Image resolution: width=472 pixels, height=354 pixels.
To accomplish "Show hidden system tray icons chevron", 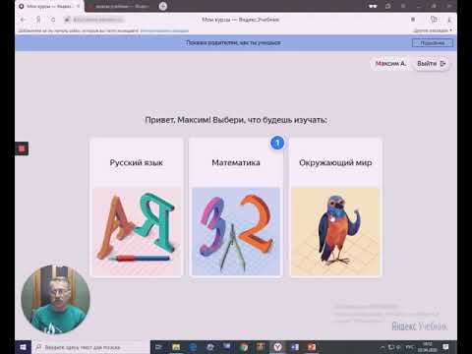I will [383, 347].
